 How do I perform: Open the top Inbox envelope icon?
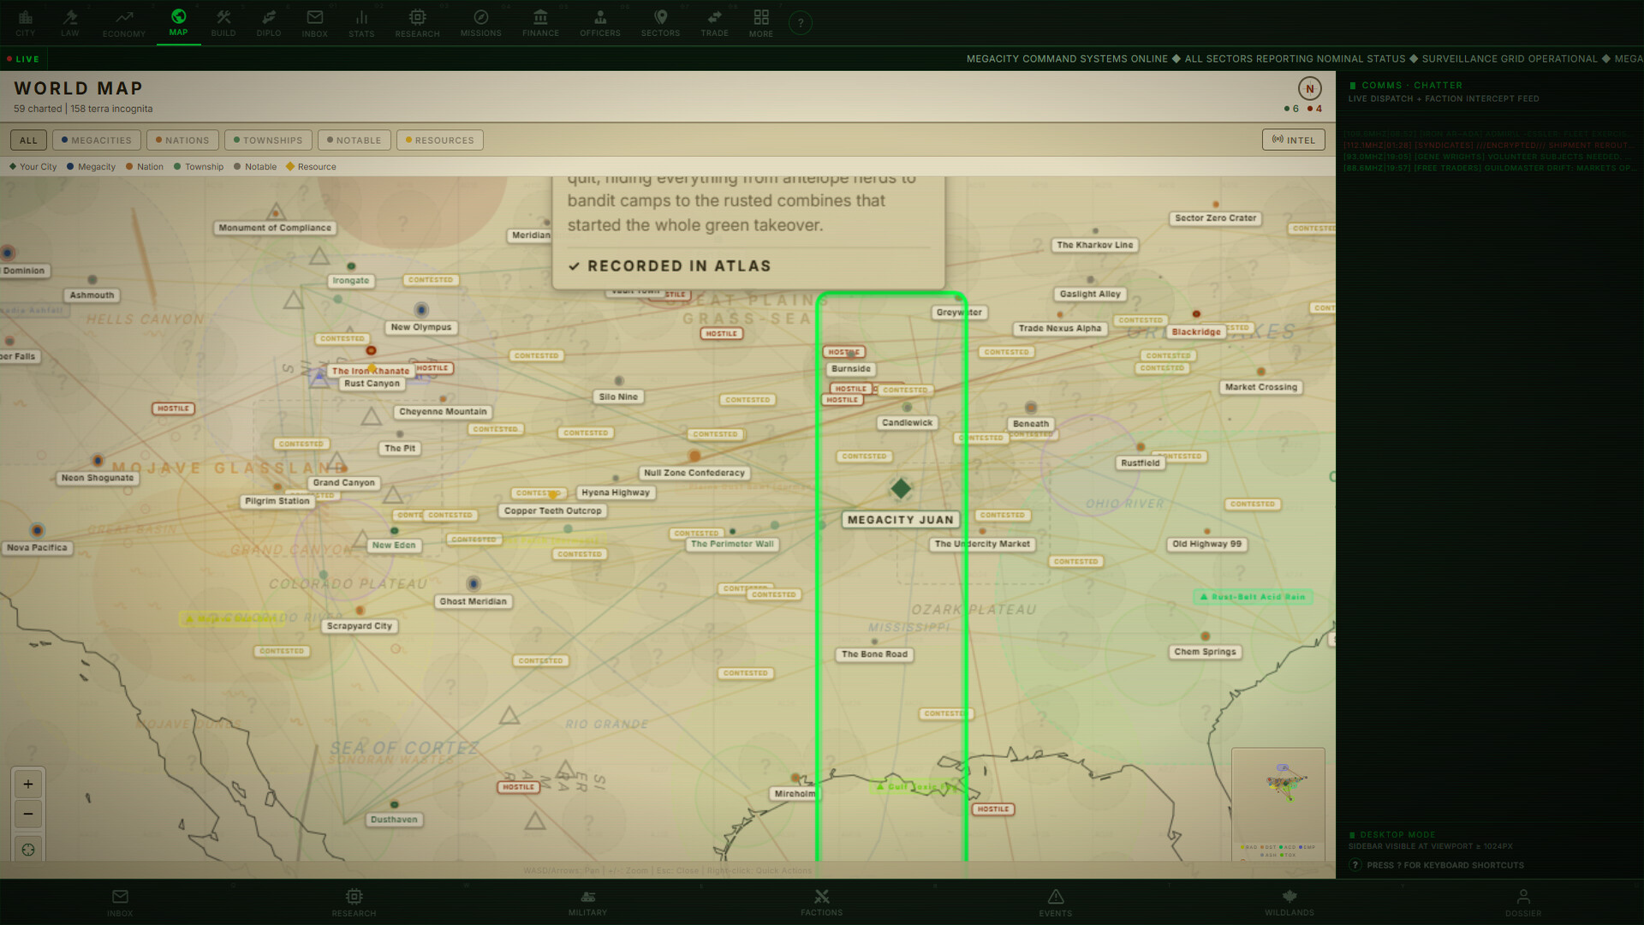point(315,23)
